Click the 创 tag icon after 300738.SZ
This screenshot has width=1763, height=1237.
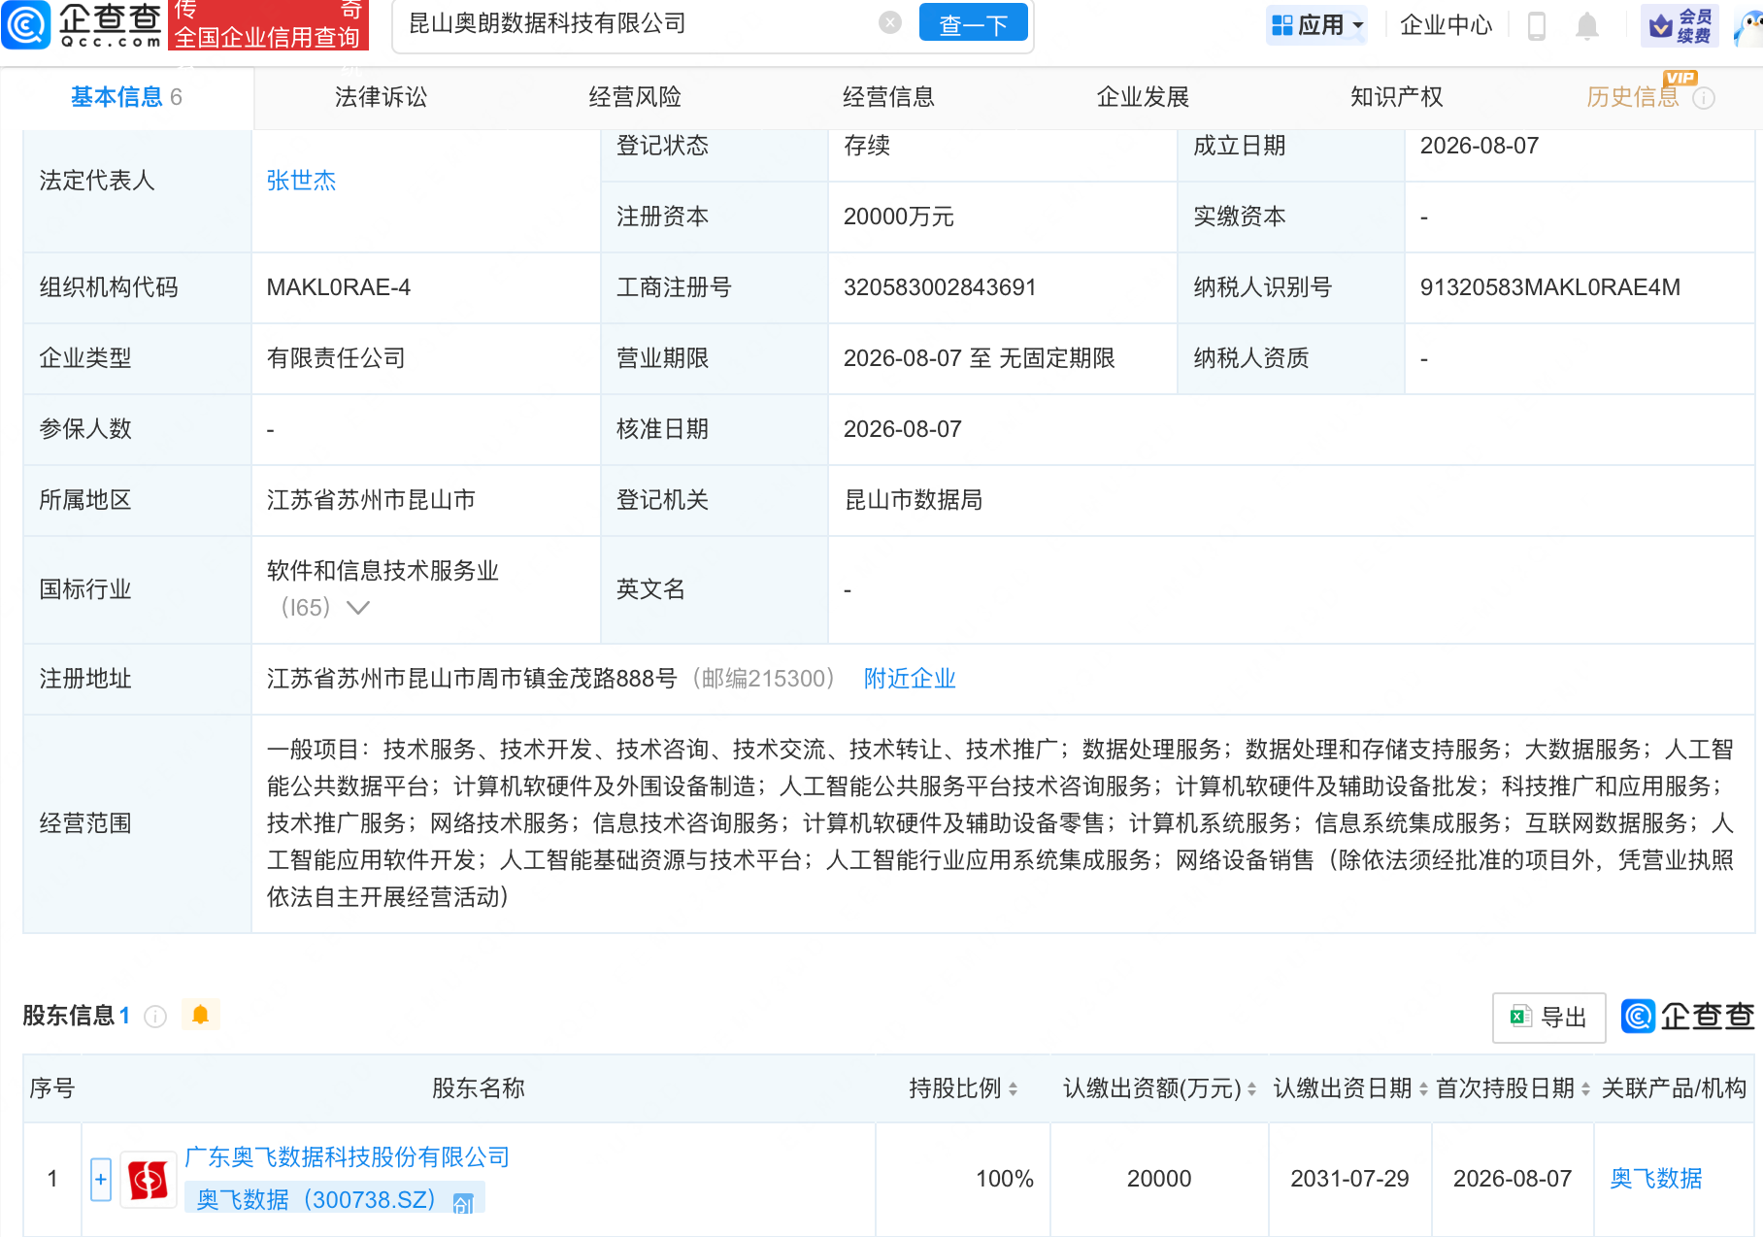click(x=463, y=1202)
